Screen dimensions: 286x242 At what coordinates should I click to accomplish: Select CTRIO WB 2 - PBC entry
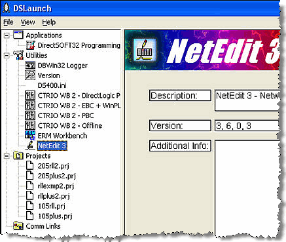(x=65, y=116)
